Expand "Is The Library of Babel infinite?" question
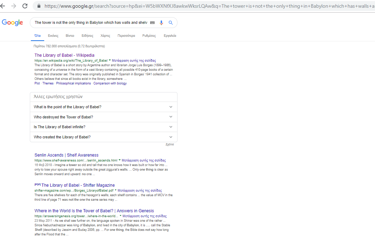The width and height of the screenshot is (375, 241). [103, 127]
